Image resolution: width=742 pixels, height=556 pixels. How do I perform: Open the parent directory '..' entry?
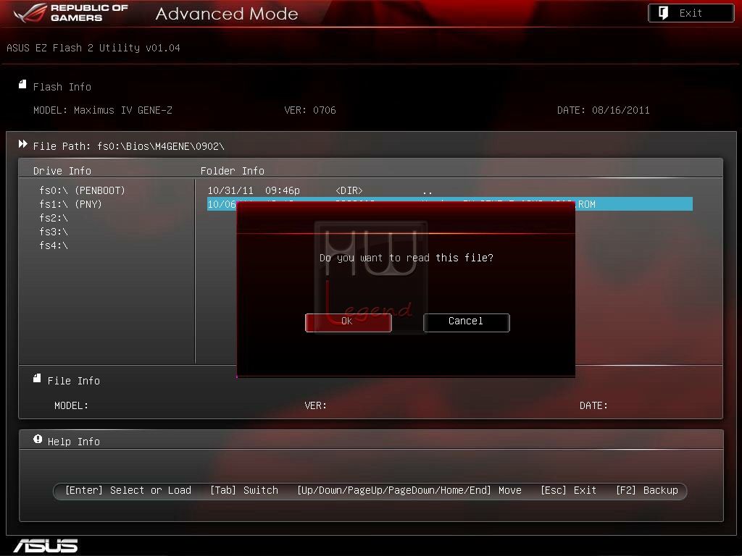click(x=320, y=190)
